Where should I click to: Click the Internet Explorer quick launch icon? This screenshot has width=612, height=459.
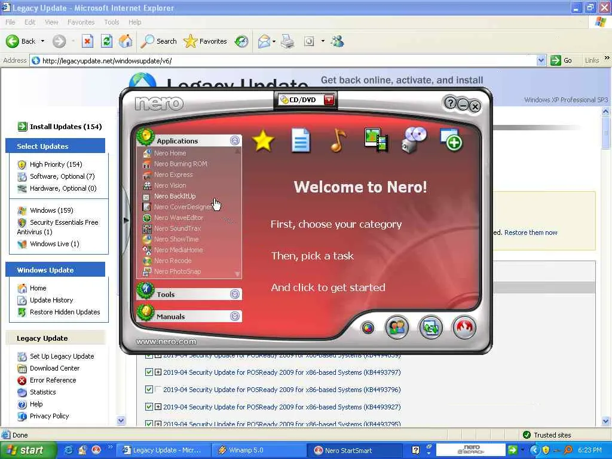click(x=68, y=450)
